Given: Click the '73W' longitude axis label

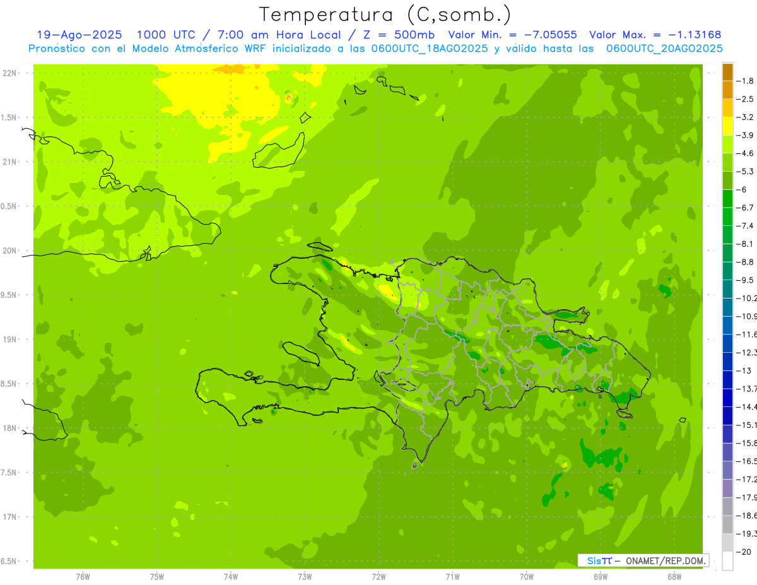Looking at the screenshot, I should click(x=305, y=577).
